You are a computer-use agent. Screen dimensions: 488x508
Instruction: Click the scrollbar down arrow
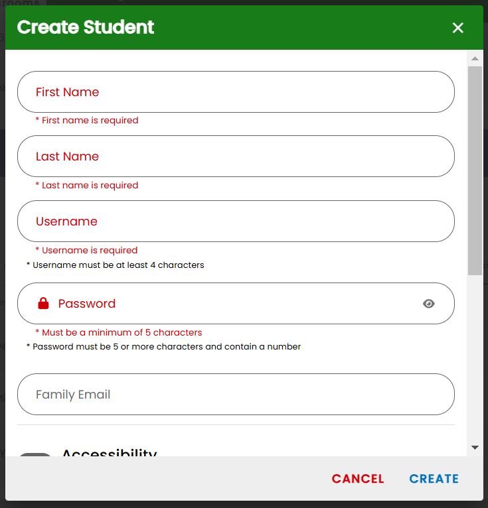point(475,448)
